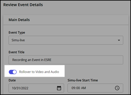Viewport: 131px width, 95px height.
Task: Select the year 2022 in the Date field
Action: pos(25,88)
